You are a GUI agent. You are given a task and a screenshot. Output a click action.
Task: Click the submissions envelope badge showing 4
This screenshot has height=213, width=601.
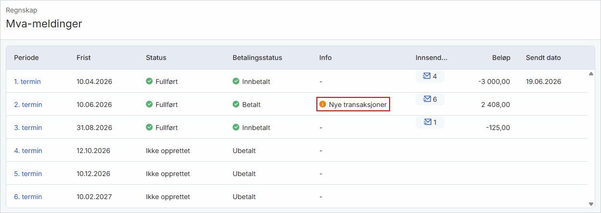point(430,76)
